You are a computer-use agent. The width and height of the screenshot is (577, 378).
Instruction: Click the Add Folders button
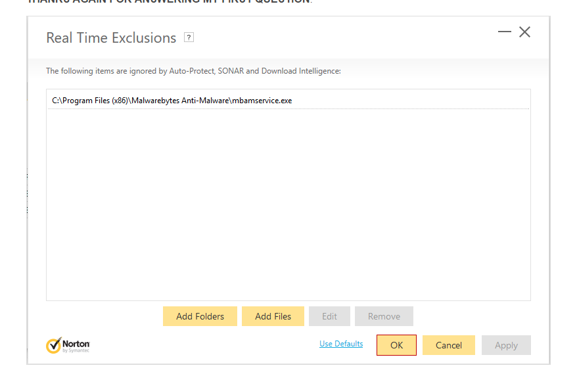200,316
